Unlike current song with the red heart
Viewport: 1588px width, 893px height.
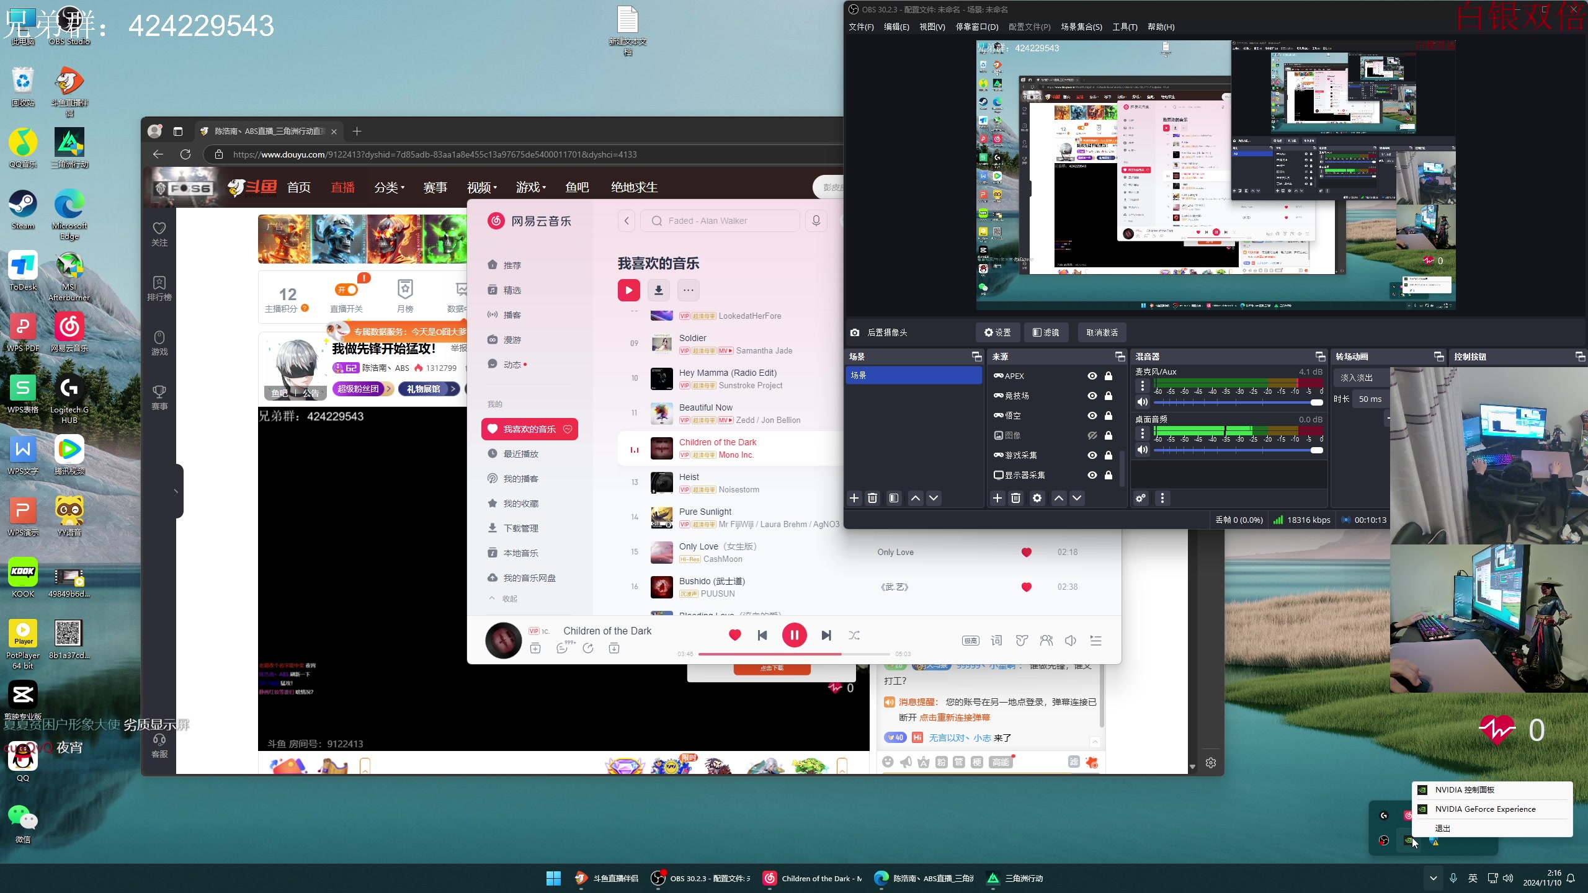pos(735,634)
